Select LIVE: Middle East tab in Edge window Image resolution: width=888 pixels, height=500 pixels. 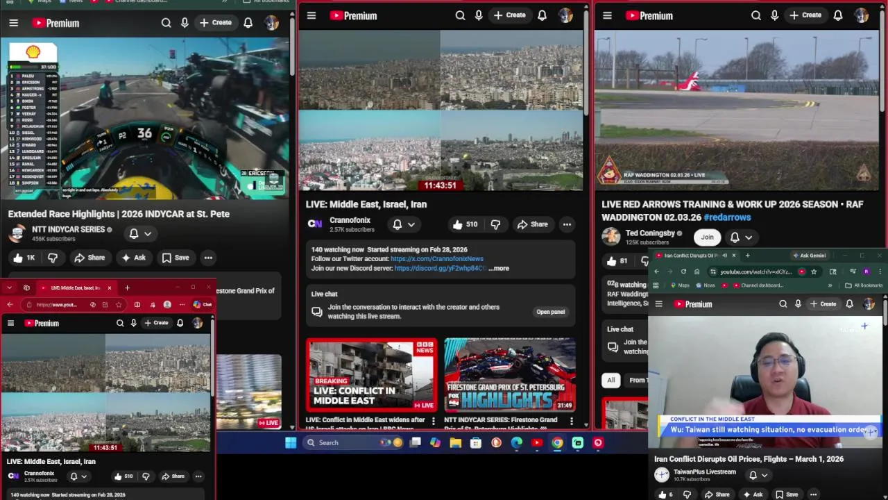(x=75, y=287)
